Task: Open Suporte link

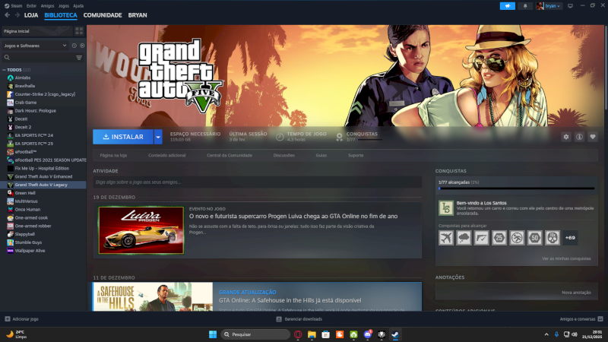Action: [x=356, y=155]
